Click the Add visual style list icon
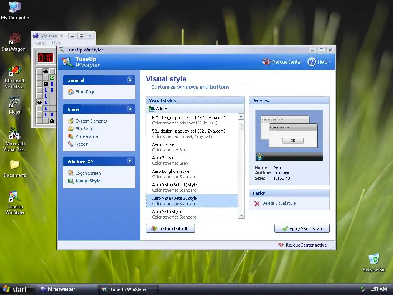The image size is (393, 295). click(151, 109)
